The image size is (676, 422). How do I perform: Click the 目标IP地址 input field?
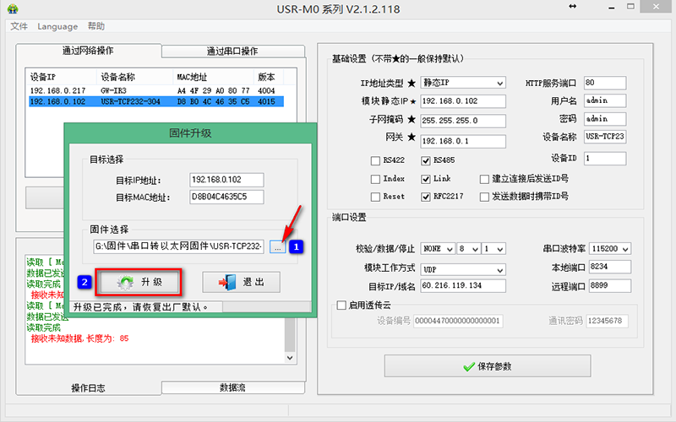[x=226, y=180]
